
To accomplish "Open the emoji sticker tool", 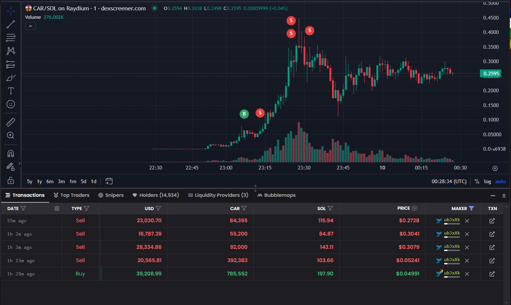I will [x=11, y=104].
